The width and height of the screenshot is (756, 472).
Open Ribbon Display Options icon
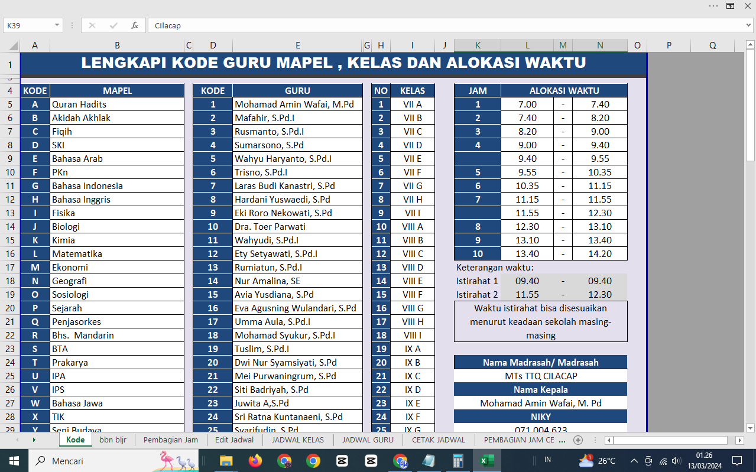[x=730, y=6]
